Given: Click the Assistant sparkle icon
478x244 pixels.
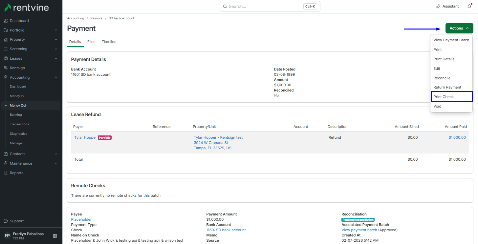Looking at the screenshot, I should pos(438,6).
